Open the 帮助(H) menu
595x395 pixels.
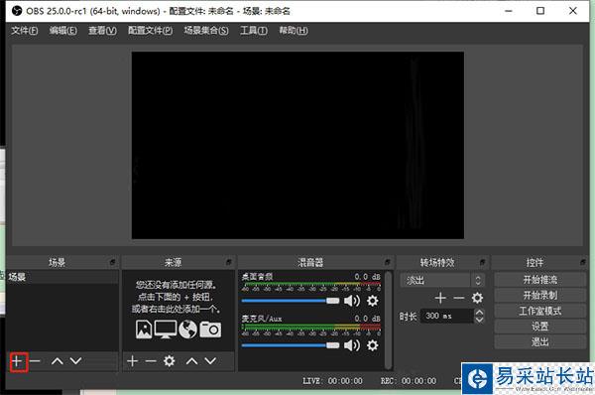pyautogui.click(x=294, y=31)
